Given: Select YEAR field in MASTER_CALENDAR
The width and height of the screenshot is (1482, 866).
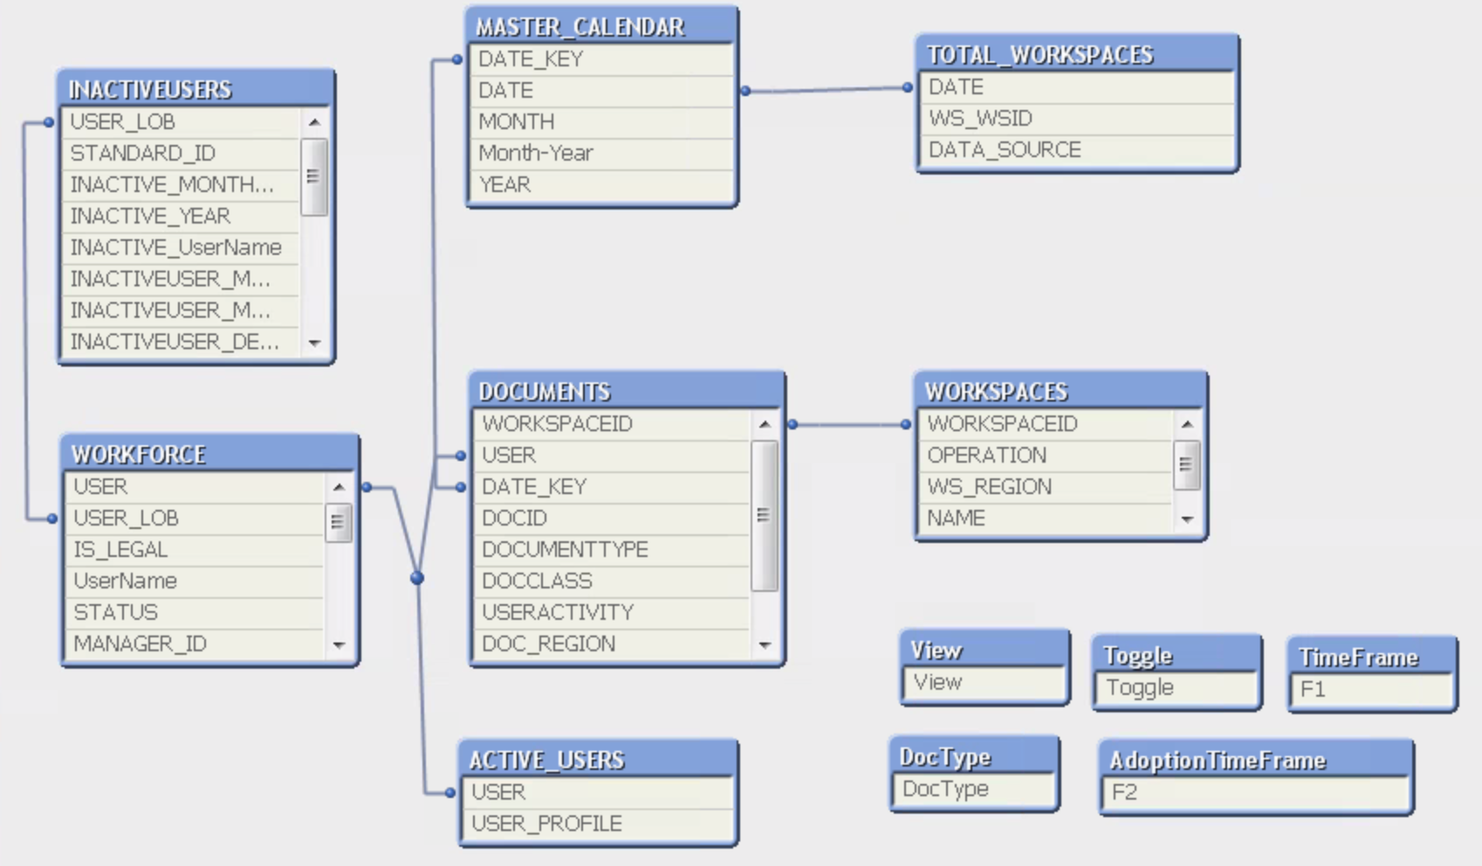Looking at the screenshot, I should pyautogui.click(x=602, y=185).
